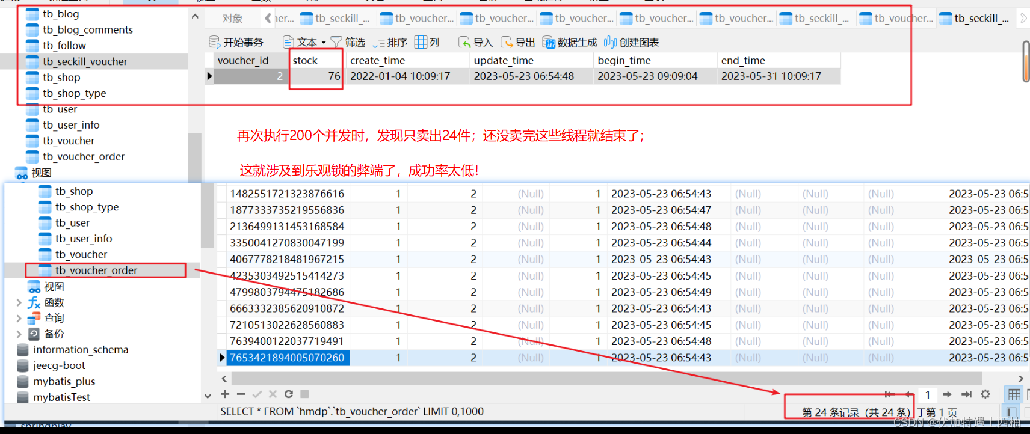Click the SELECT * FROM hmdp statement text
1030x434 pixels.
(x=352, y=412)
